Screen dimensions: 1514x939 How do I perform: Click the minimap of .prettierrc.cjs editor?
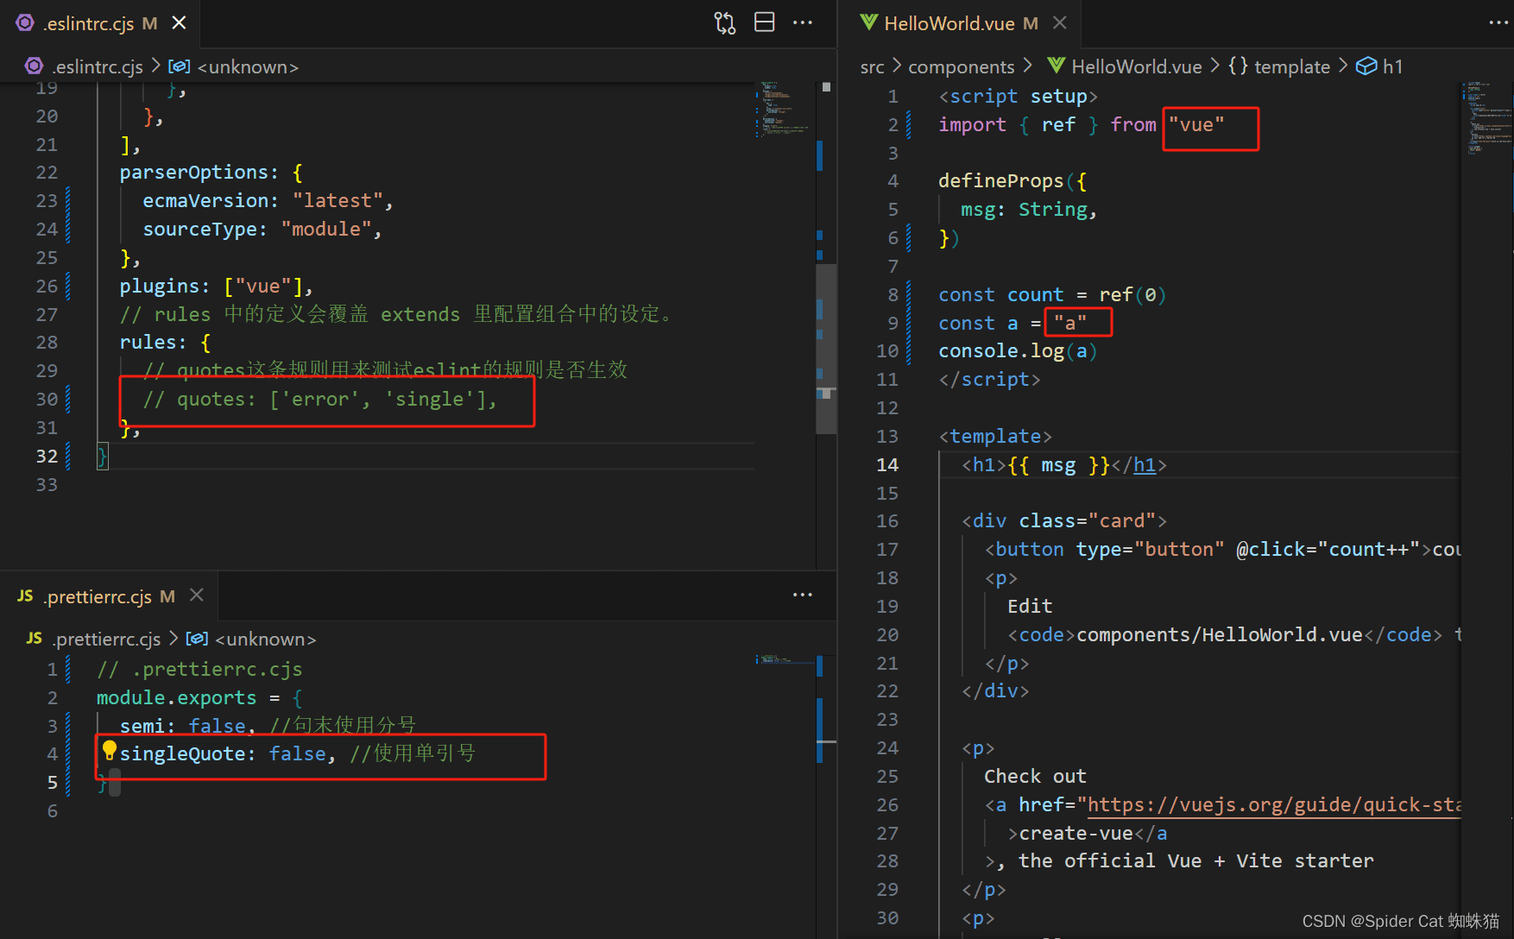coord(784,659)
